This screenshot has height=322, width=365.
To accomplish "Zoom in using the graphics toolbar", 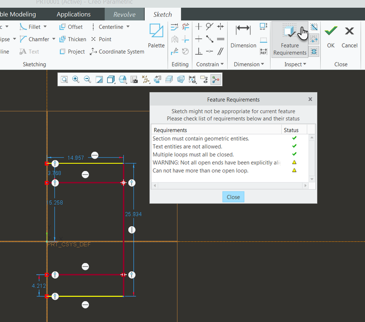I will click(x=76, y=79).
